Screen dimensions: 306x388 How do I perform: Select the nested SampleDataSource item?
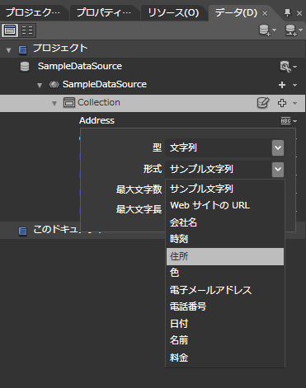click(x=105, y=84)
